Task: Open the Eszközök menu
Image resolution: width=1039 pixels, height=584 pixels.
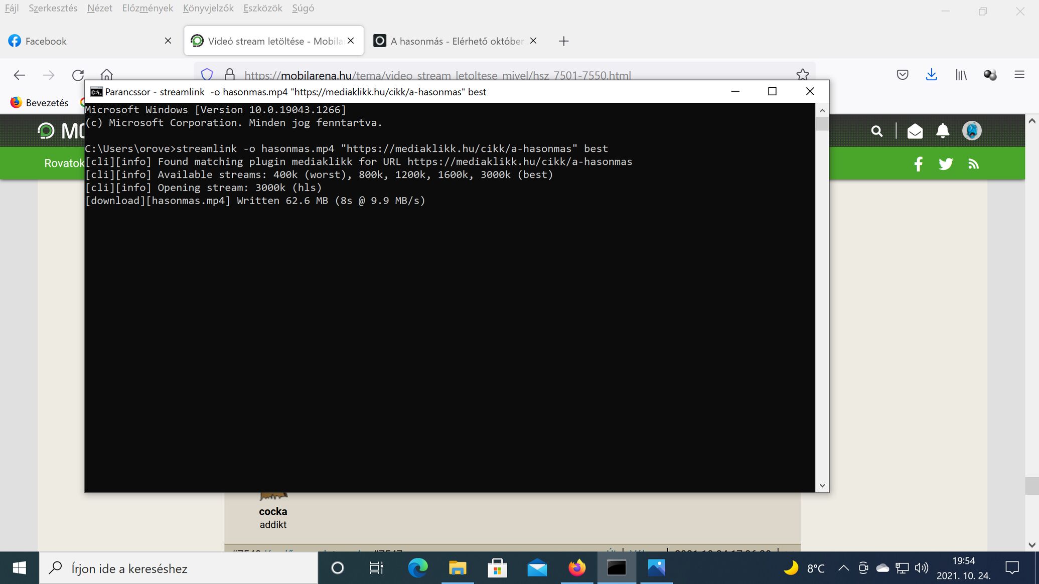Action: click(263, 9)
